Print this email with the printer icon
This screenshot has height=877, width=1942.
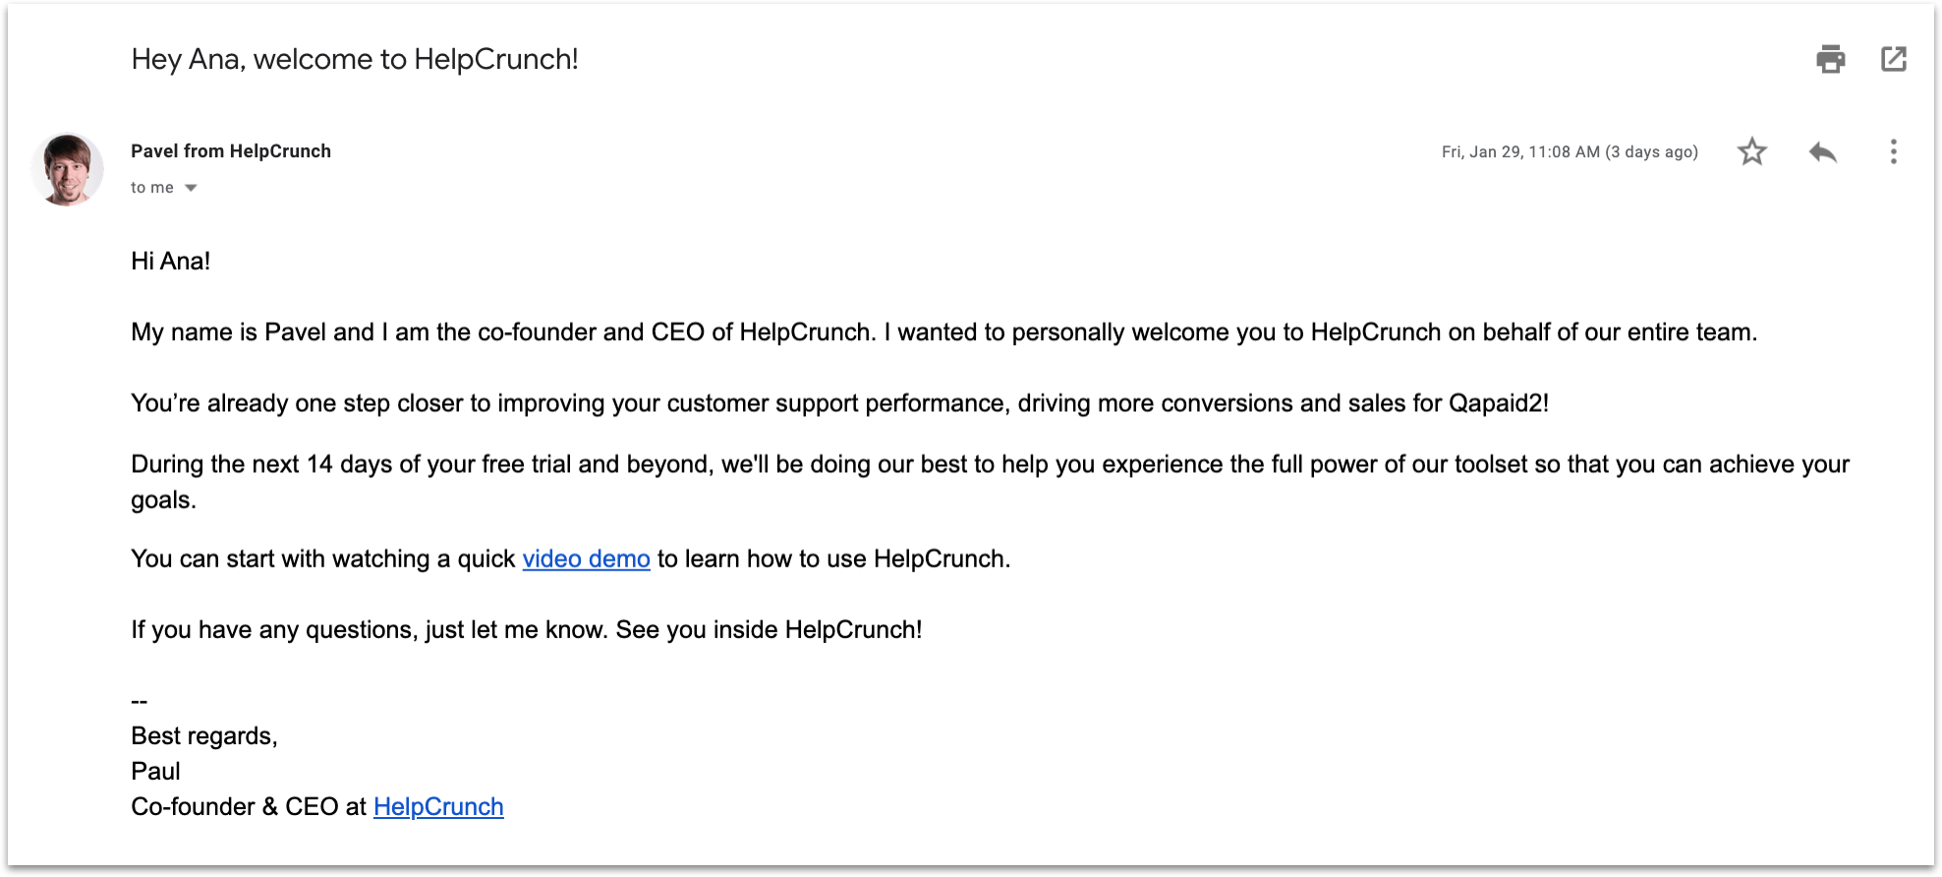[1830, 59]
